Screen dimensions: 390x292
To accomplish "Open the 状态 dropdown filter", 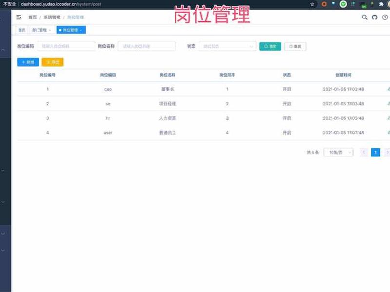I will 227,46.
